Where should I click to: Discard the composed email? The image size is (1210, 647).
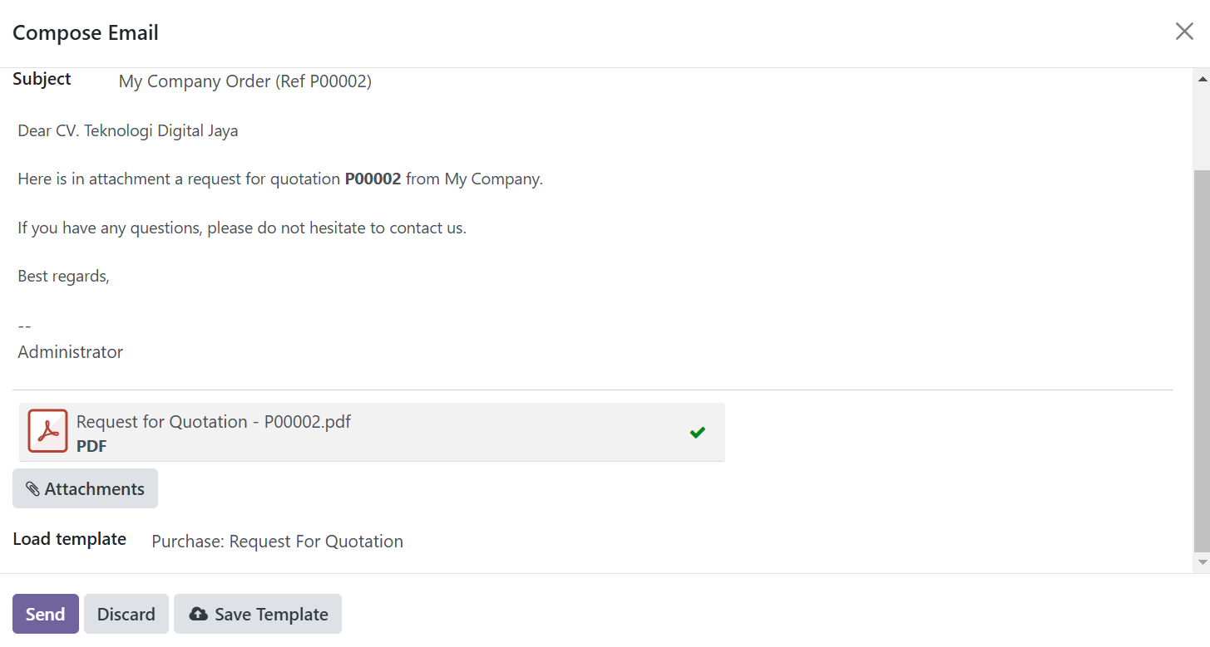(x=126, y=614)
